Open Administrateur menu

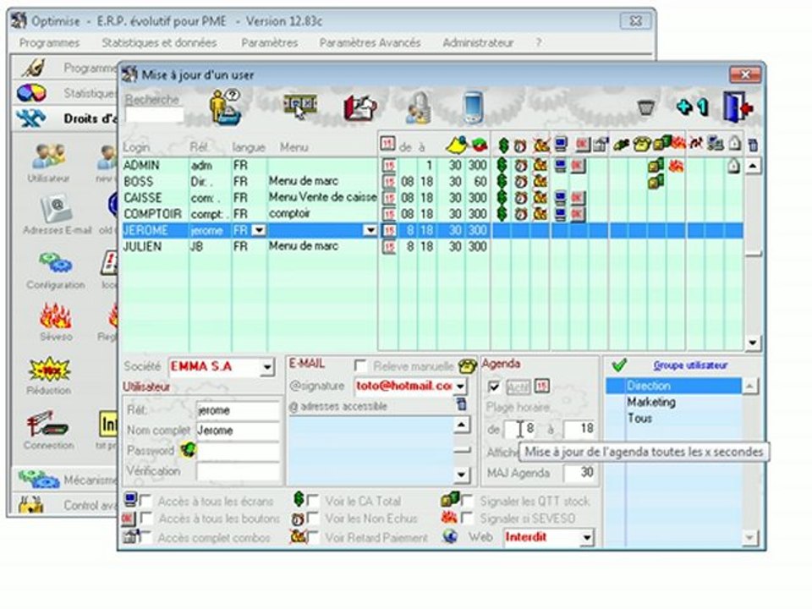[x=477, y=43]
